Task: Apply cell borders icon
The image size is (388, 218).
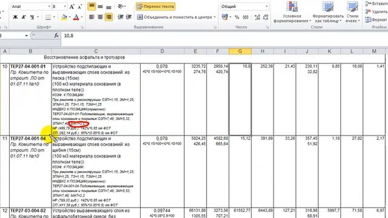Action: point(48,17)
